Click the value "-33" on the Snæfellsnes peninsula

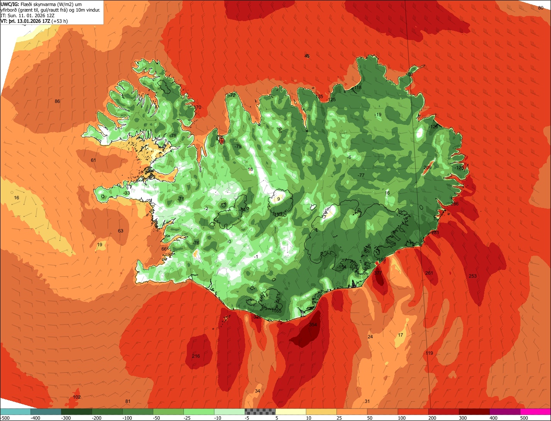(127, 193)
